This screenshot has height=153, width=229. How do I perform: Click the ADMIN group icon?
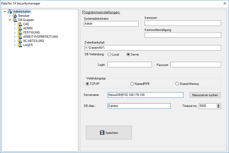(20, 28)
